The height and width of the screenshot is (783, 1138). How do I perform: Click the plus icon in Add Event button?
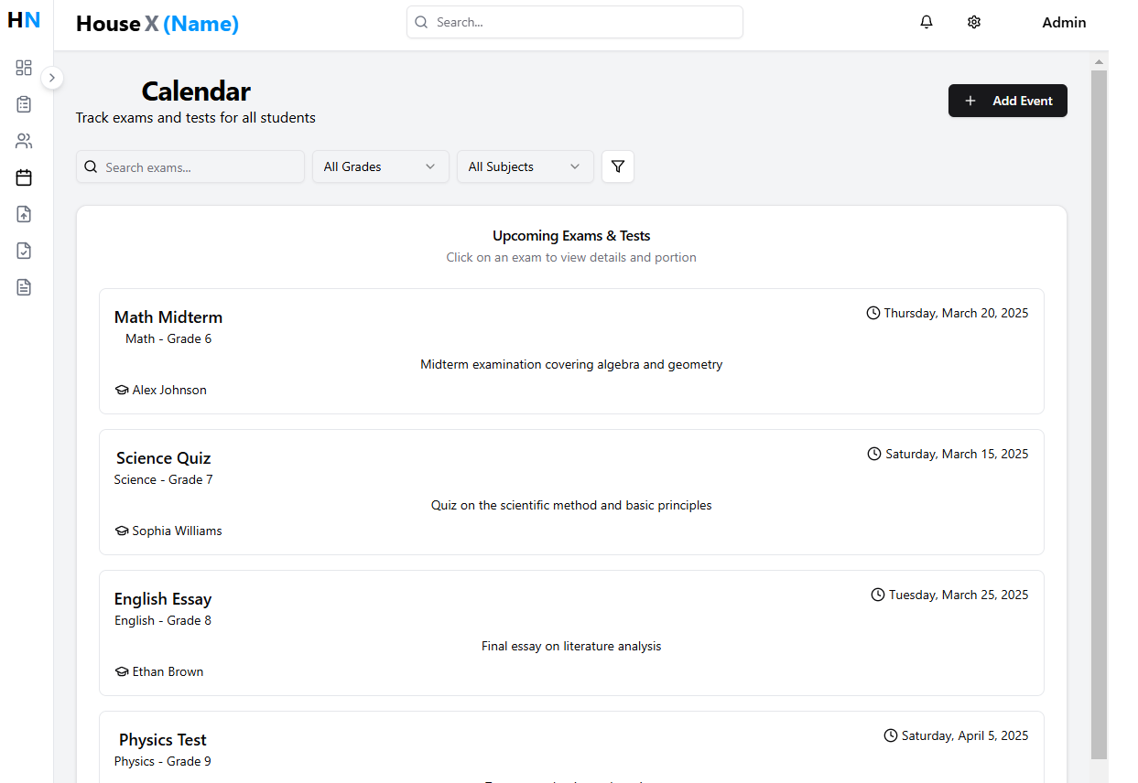coord(970,101)
